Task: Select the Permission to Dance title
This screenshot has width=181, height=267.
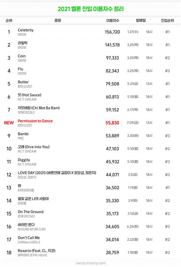Action: pyautogui.click(x=35, y=121)
